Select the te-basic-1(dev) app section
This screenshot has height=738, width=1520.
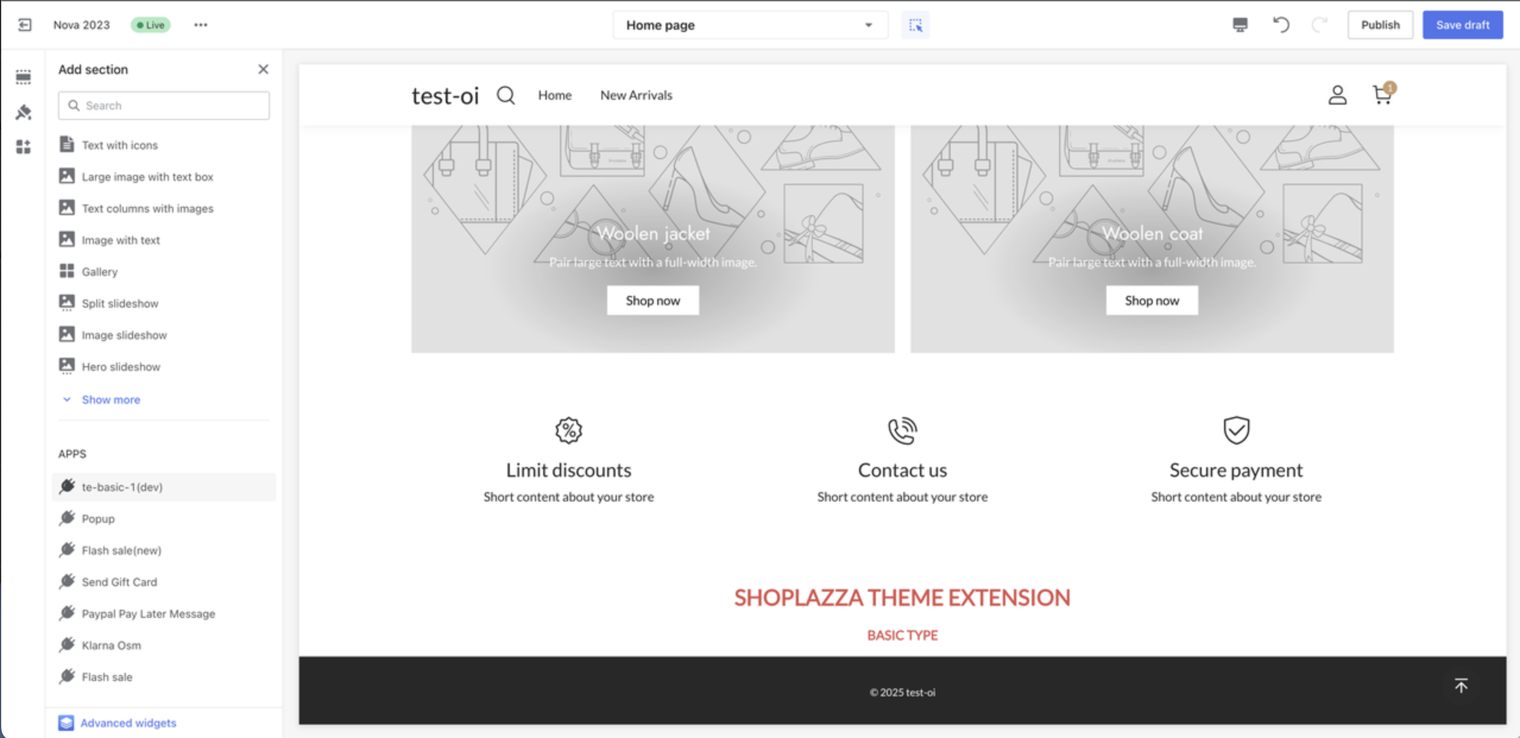click(122, 487)
